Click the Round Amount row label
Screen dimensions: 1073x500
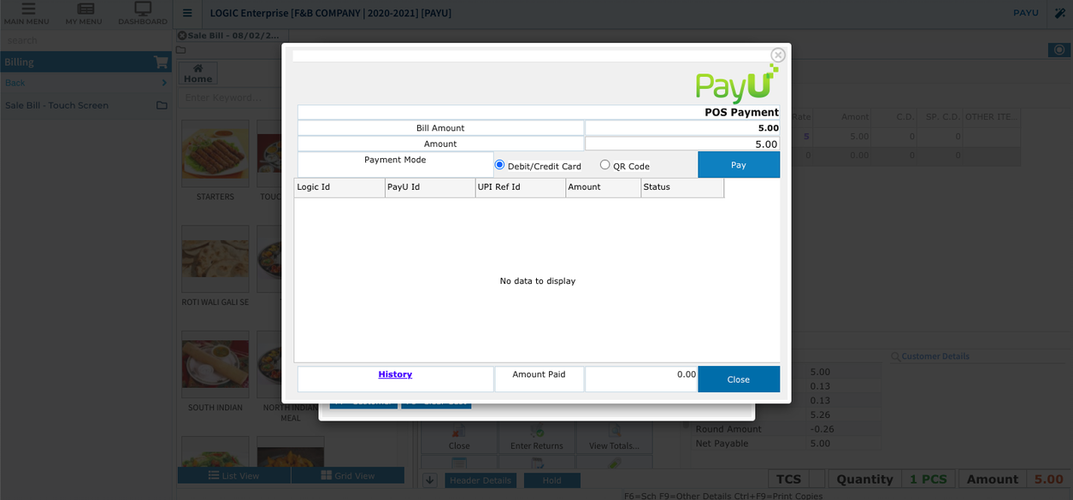click(728, 429)
